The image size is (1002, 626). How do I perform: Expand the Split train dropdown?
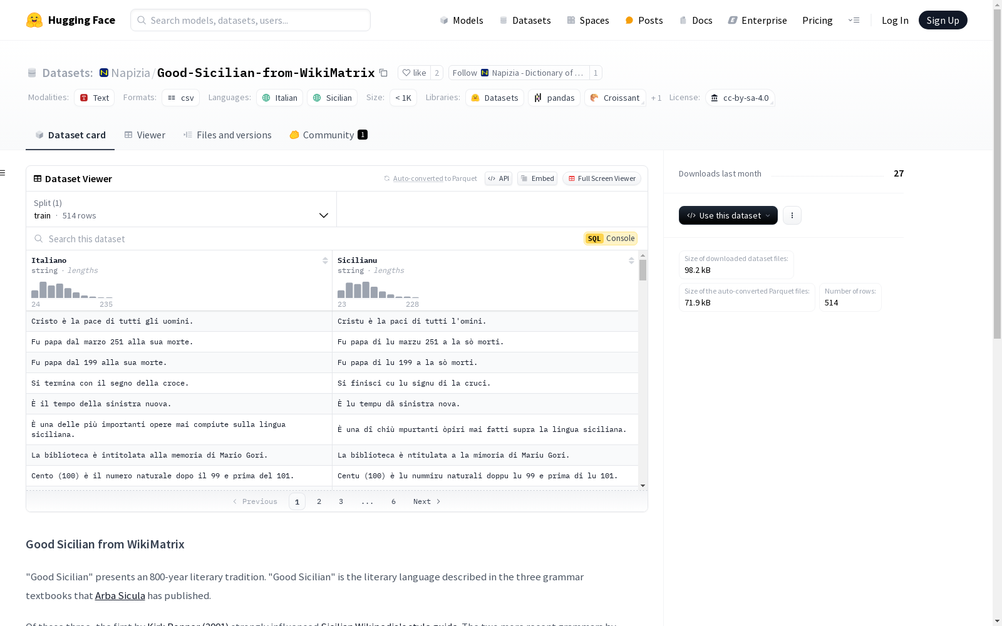point(182,209)
